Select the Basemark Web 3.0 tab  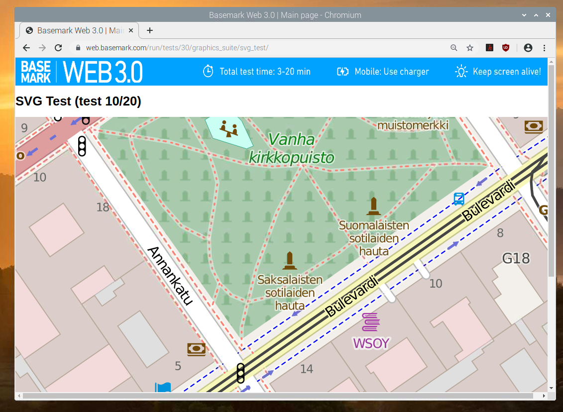[79, 30]
